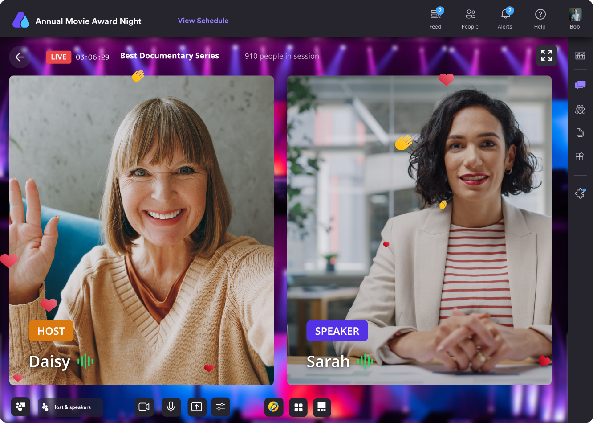
Task: Click the LIVE badge
Action: point(59,57)
